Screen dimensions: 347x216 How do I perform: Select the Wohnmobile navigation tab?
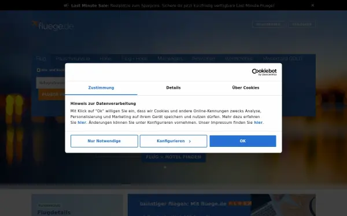(x=238, y=59)
